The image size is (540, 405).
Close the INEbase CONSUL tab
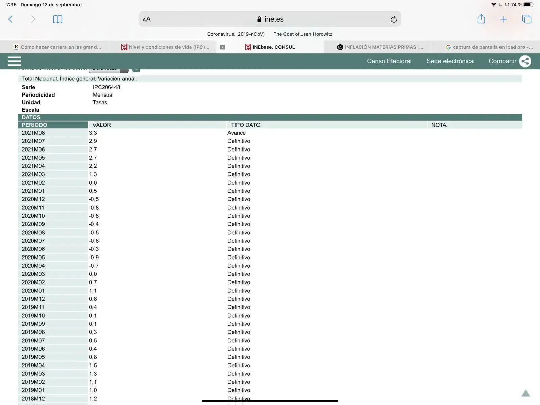(222, 47)
